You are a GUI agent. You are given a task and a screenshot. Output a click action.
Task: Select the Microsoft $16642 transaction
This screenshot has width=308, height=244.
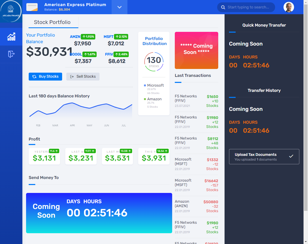click(196, 185)
